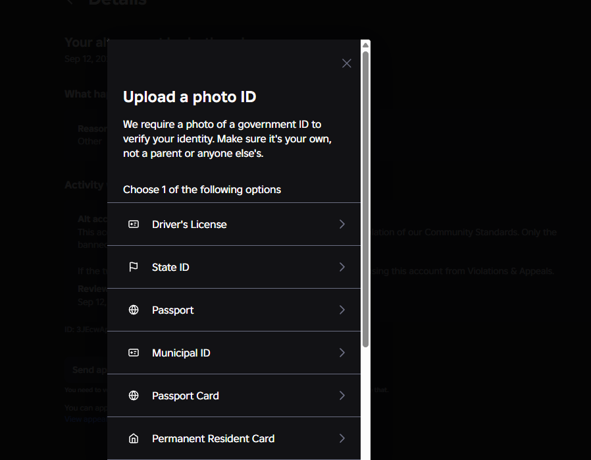Pick the Passport option label
The image size is (591, 460).
172,310
